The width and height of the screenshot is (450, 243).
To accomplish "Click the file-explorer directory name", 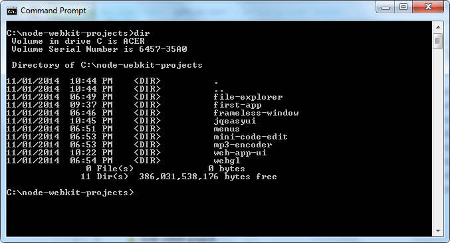I will (248, 97).
